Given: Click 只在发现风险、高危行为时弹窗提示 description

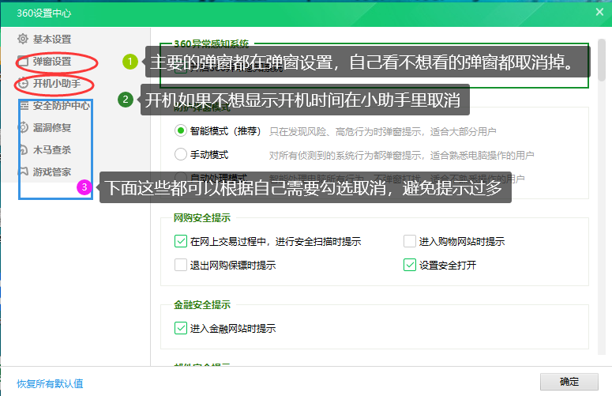Looking at the screenshot, I should pos(382,132).
